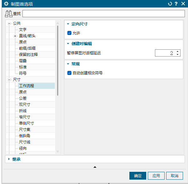This screenshot has height=184, width=188.
Task: Click the 确定 button
Action: point(137,176)
